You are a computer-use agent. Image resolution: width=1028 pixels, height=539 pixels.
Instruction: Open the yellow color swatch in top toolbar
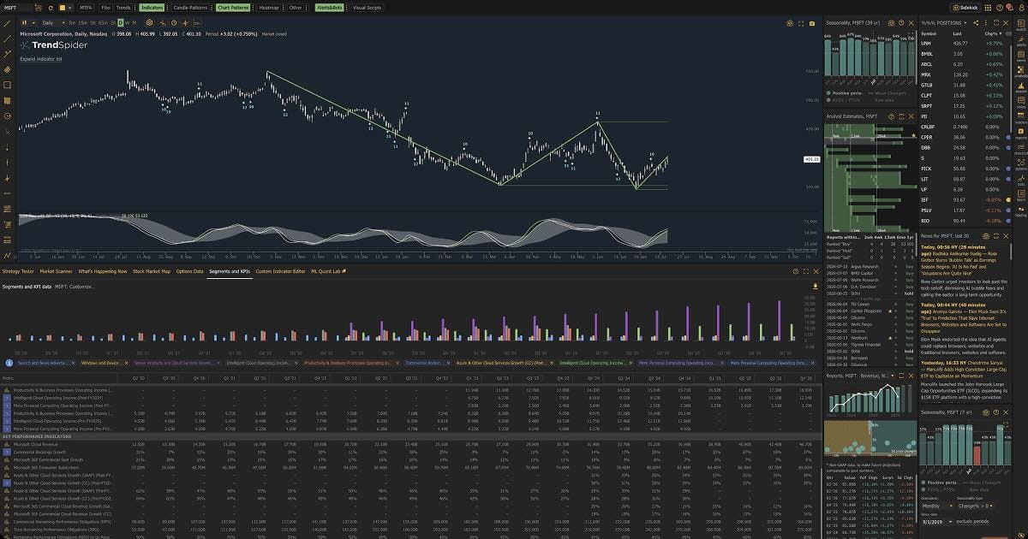point(62,7)
